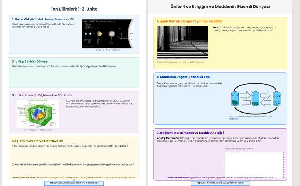Click the dashed drawing box for the analogy
This screenshot has height=186, width=300.
(x=254, y=165)
